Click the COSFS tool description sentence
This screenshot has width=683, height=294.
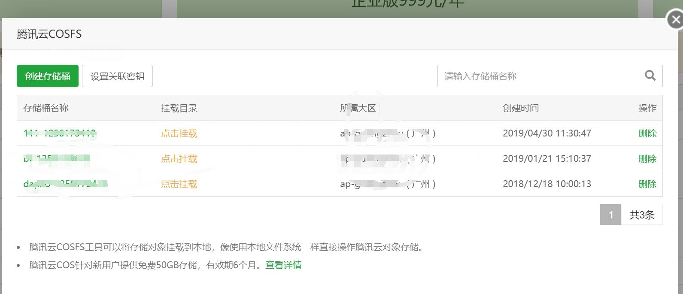227,247
